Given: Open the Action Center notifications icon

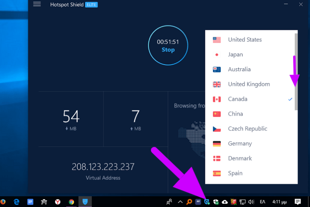Looking at the screenshot, I should (298, 202).
